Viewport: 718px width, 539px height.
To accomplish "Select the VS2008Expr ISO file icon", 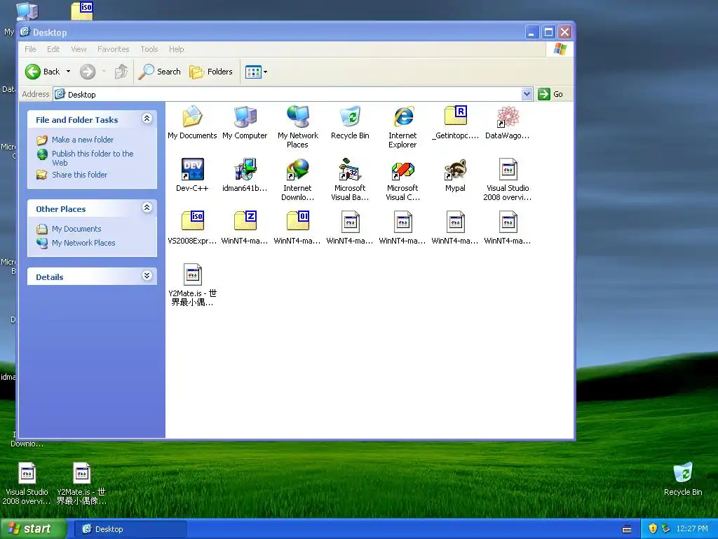I will pos(192,221).
